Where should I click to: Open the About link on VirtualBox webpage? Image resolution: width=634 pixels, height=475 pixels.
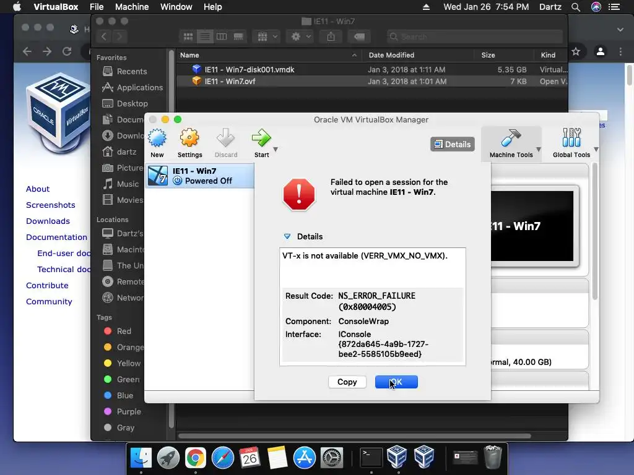38,189
